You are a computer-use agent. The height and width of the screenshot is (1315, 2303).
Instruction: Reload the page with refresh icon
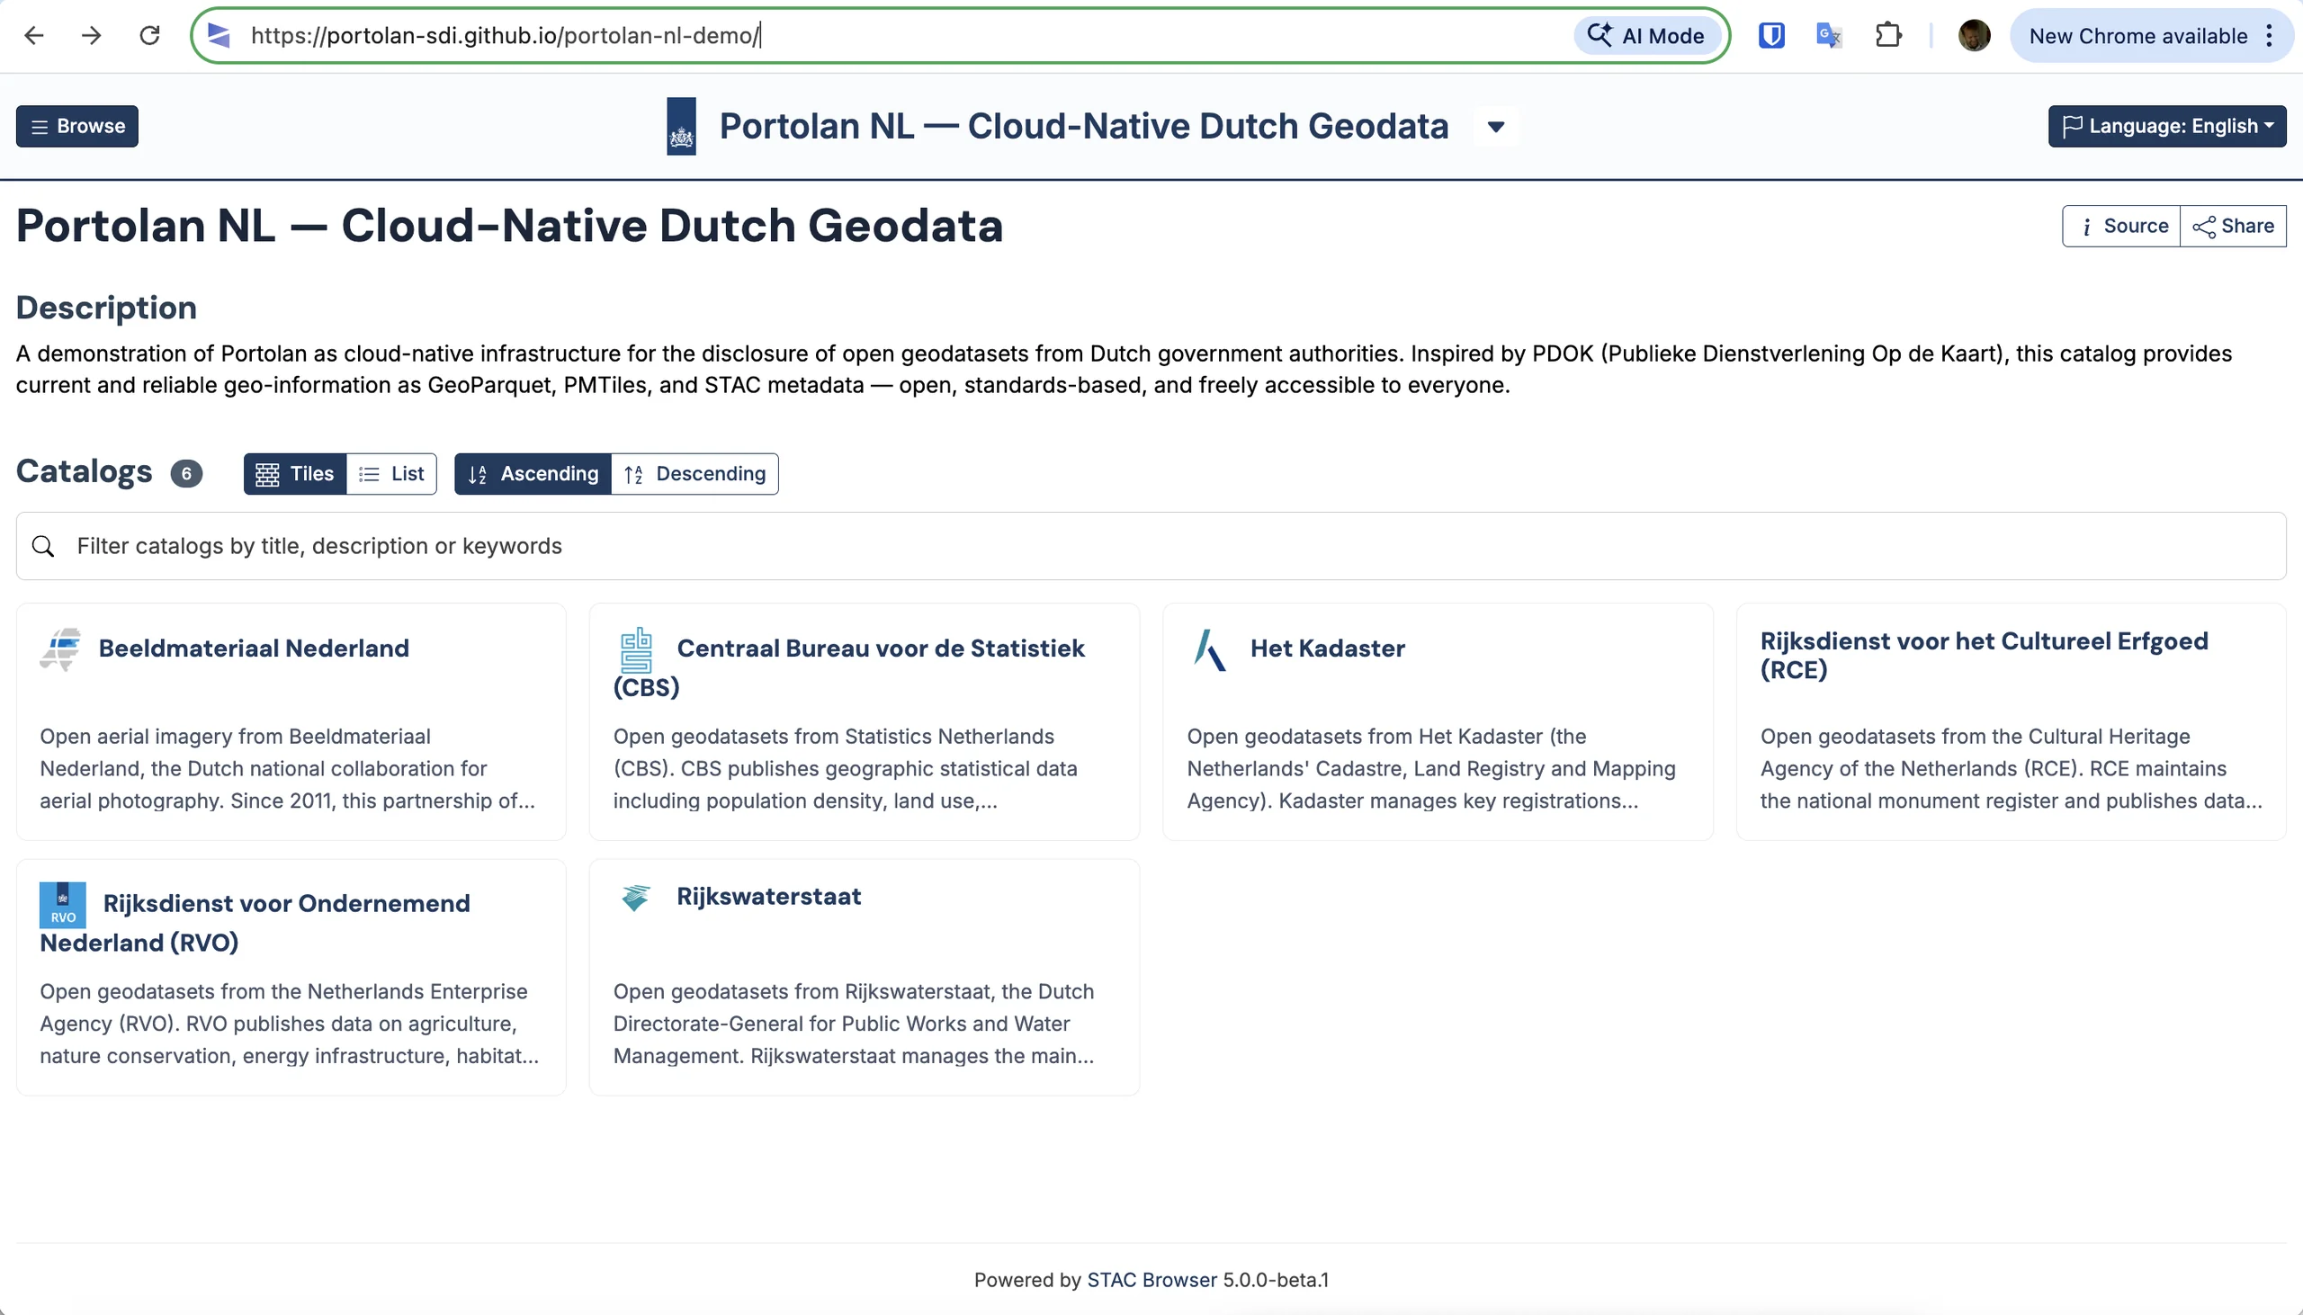point(149,35)
